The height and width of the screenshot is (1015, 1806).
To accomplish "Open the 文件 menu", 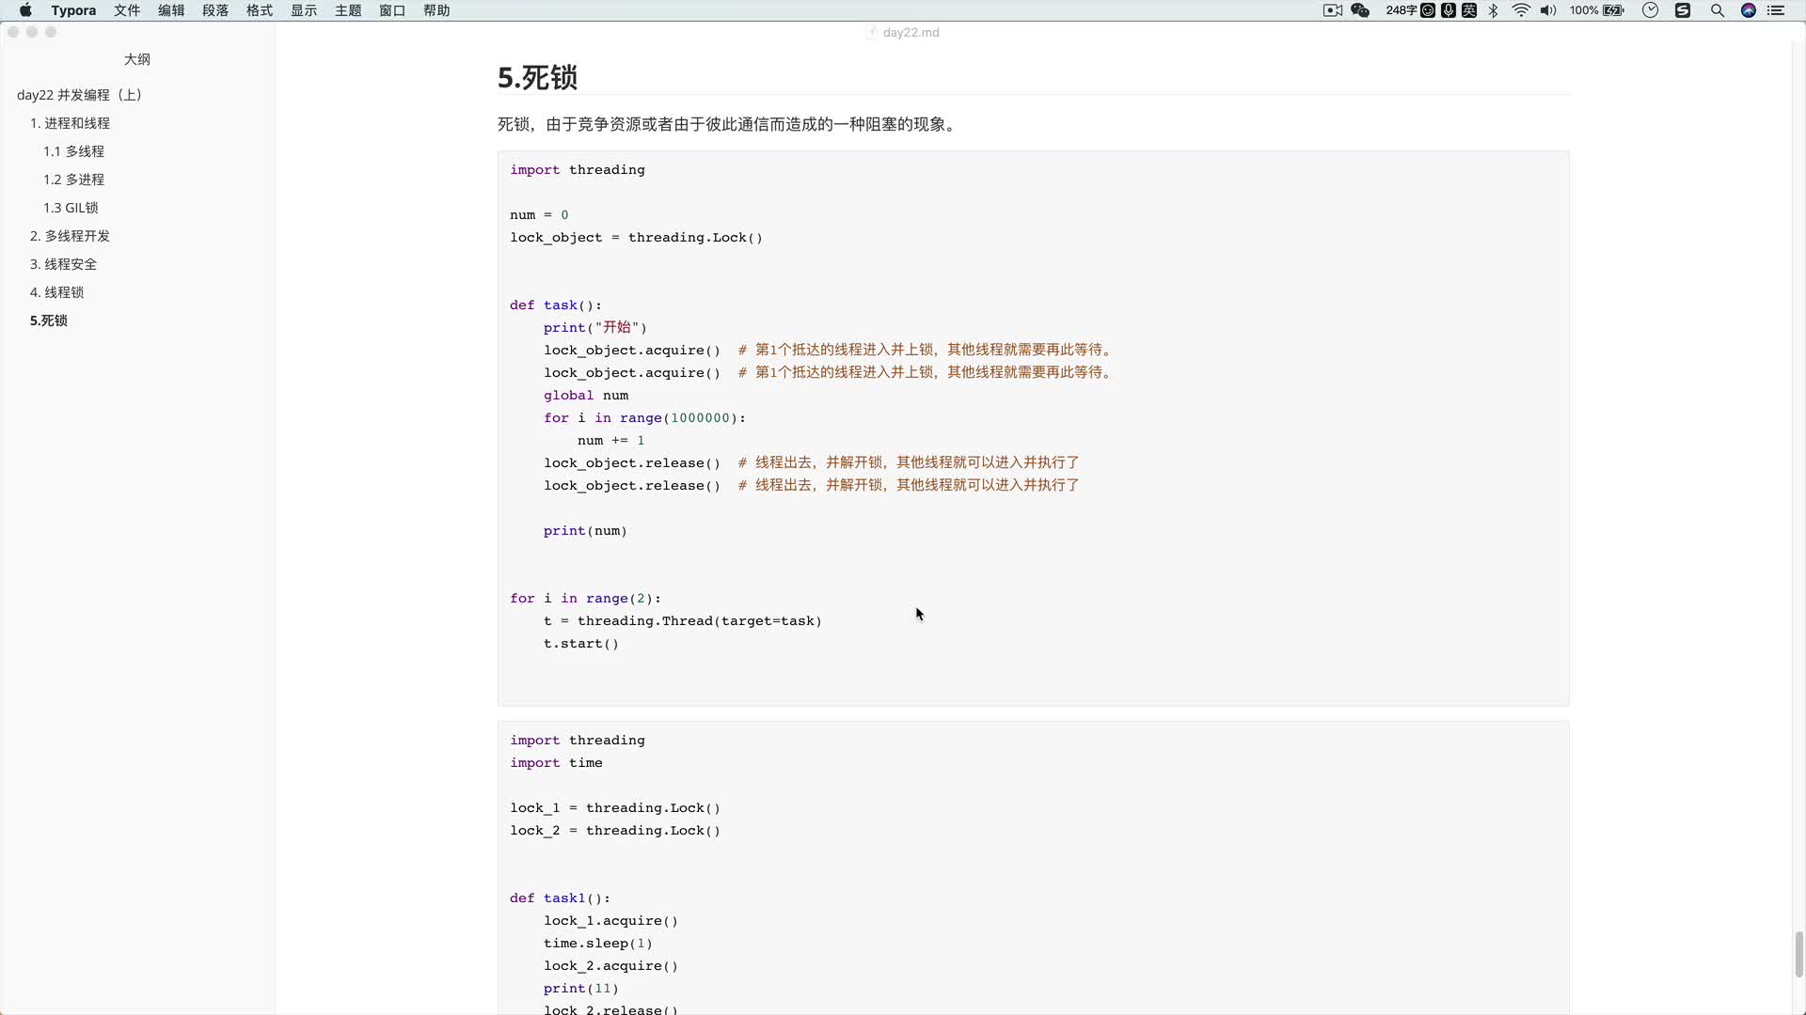I will click(x=127, y=10).
